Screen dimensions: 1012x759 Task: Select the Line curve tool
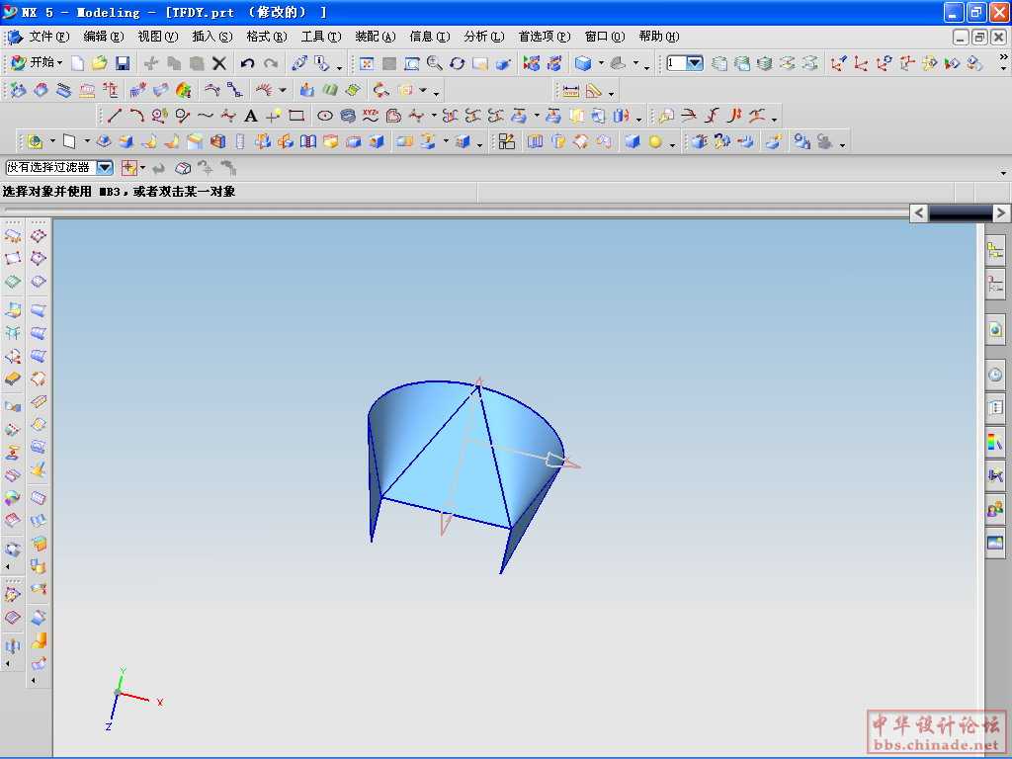[115, 116]
